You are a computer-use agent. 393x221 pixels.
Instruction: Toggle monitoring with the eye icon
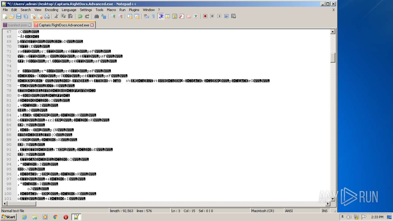pyautogui.click(x=196, y=16)
